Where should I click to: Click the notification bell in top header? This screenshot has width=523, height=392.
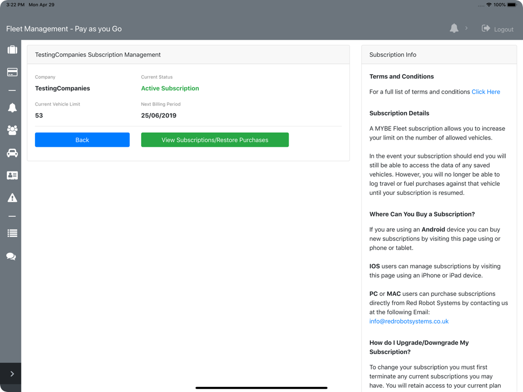454,29
